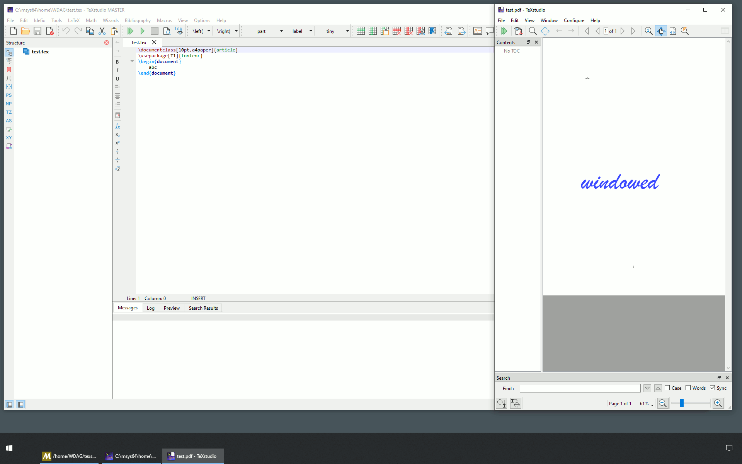Click the scroll hand tool in viewer
The image size is (742, 464).
(545, 31)
